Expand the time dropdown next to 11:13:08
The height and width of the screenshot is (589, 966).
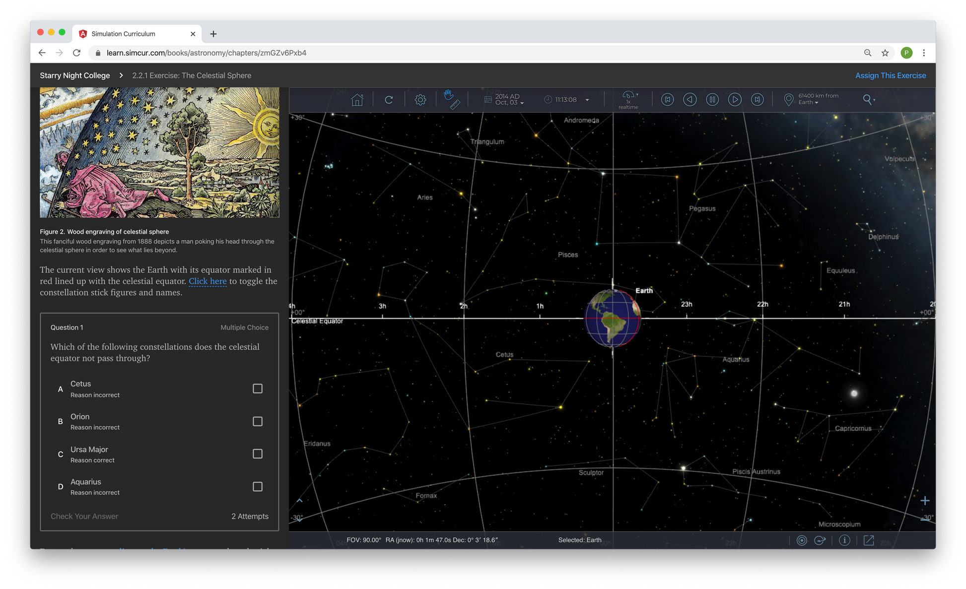click(587, 100)
